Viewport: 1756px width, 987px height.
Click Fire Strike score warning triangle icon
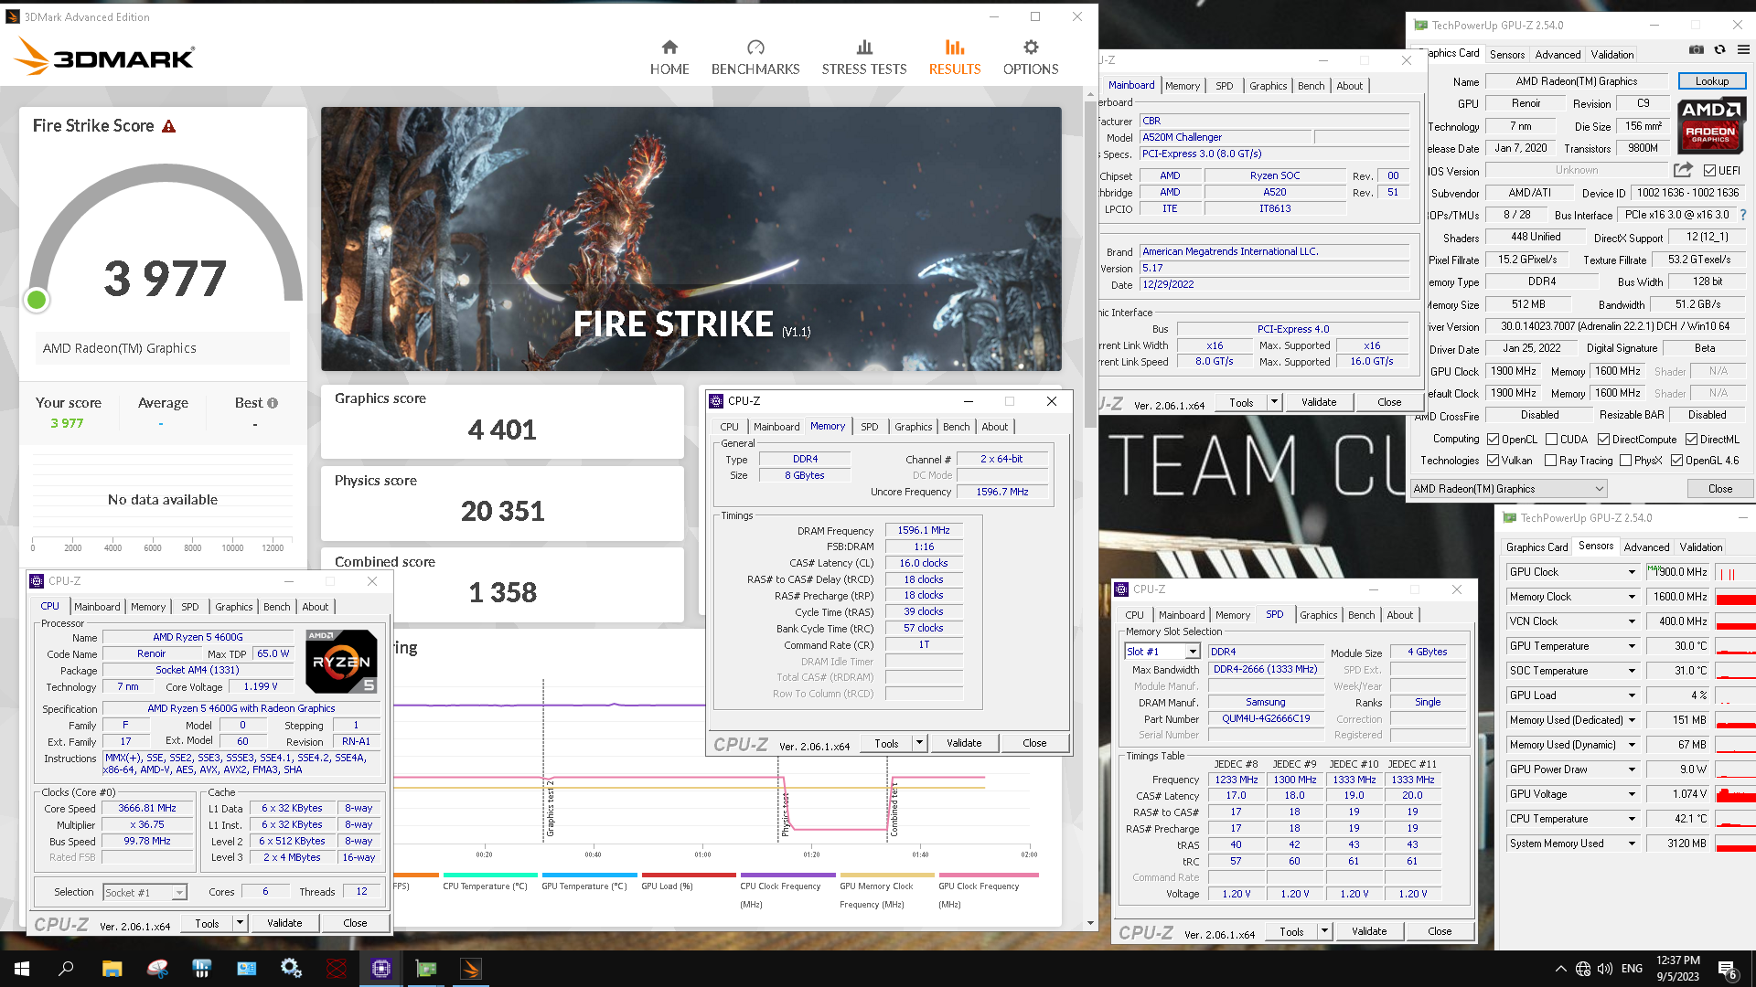point(168,126)
